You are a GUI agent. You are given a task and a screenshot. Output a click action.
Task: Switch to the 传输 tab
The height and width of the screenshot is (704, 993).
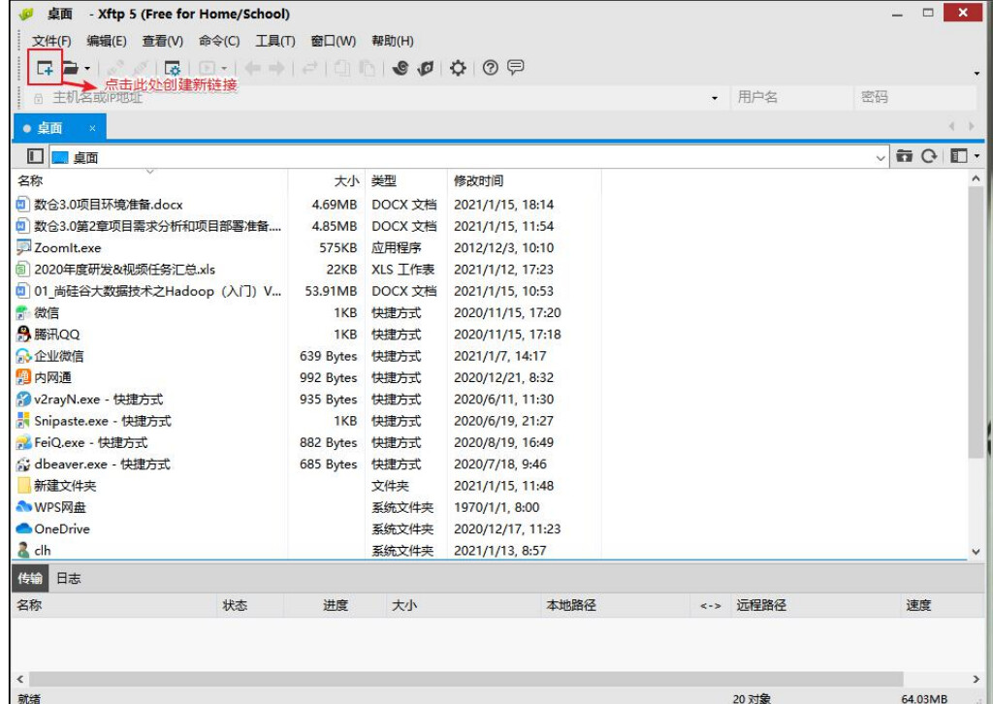point(30,578)
